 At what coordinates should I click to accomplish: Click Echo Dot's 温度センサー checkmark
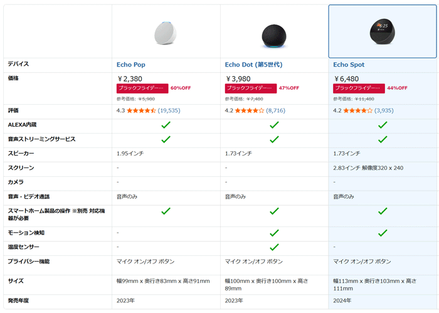[274, 247]
